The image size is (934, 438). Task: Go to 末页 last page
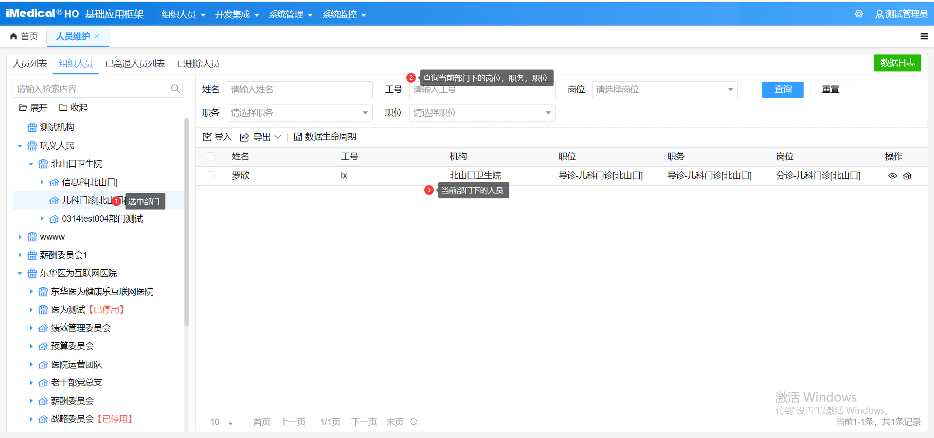coord(395,422)
